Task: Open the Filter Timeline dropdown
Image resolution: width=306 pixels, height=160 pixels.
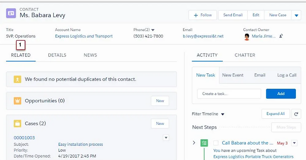Action: 222,114
